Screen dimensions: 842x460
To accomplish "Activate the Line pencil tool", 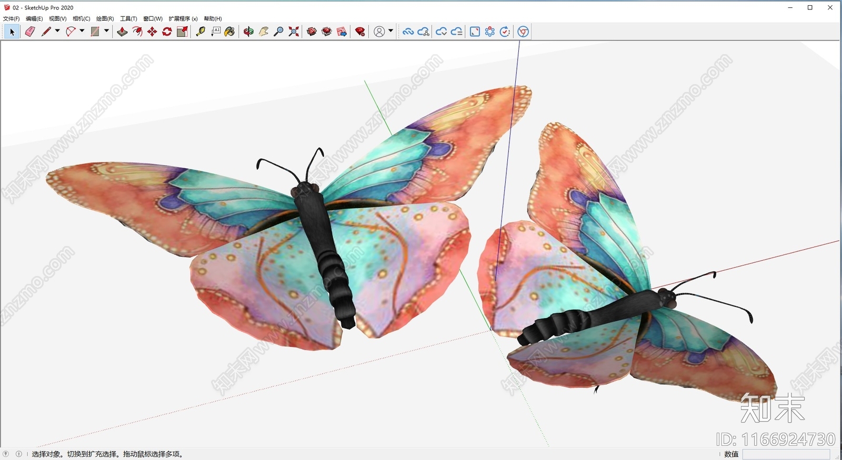I will 46,32.
